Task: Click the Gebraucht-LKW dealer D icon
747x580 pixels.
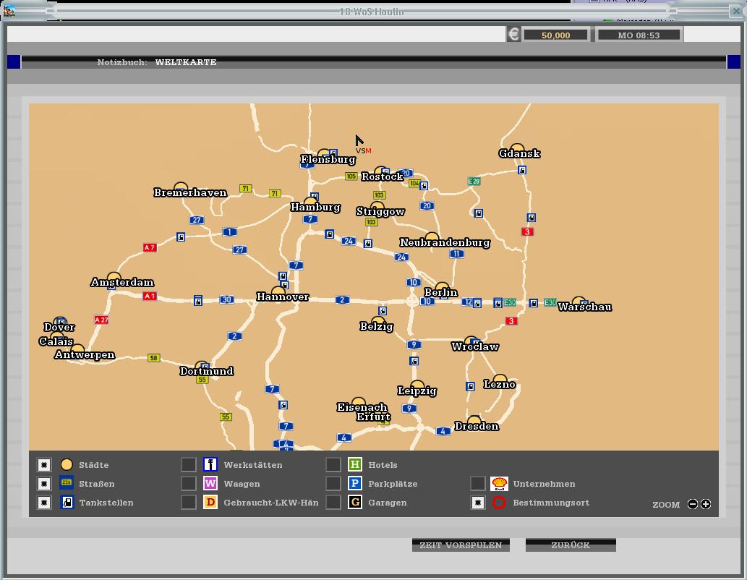Action: (210, 503)
